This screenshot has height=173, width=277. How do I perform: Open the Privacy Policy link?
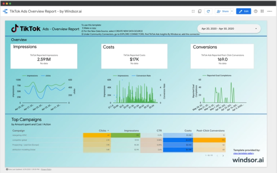pos(46,169)
